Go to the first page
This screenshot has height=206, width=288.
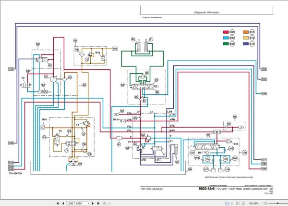[x=58, y=203]
